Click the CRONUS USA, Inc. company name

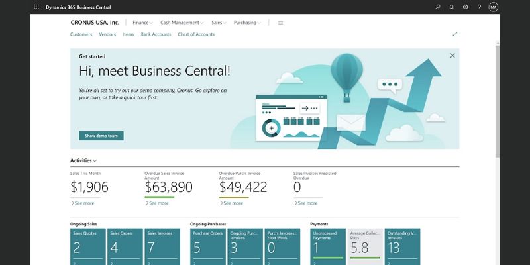pyautogui.click(x=95, y=23)
